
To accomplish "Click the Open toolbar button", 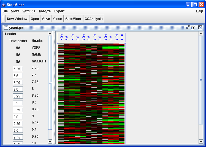I will (35, 19).
